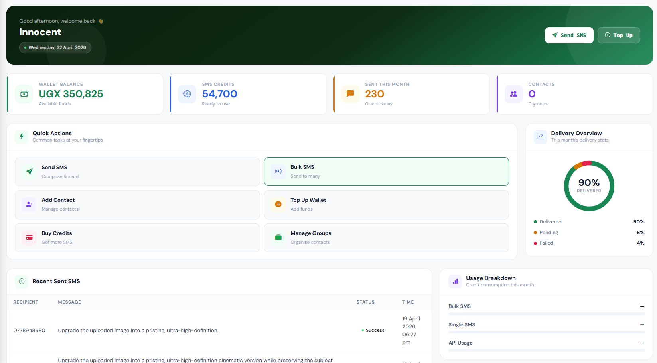Image resolution: width=657 pixels, height=363 pixels.
Task: Click the Bulk SMS usage progress bar
Action: (x=547, y=314)
